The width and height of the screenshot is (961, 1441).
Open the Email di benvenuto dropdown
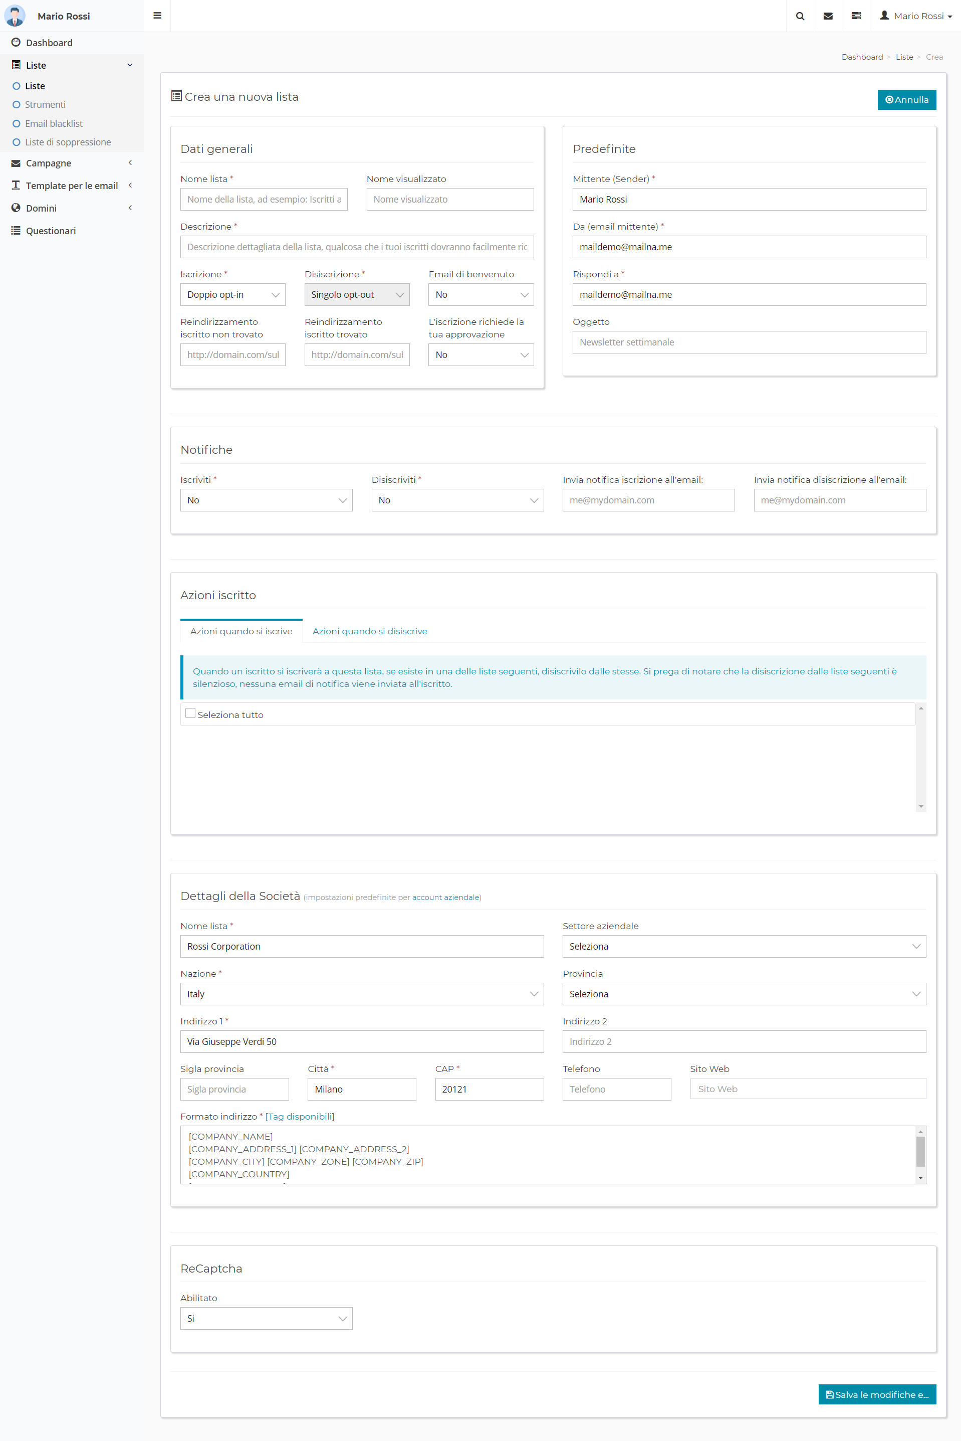tap(480, 295)
